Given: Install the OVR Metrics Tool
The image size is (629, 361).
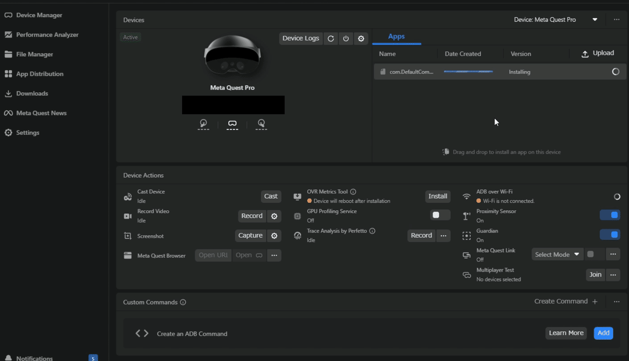Looking at the screenshot, I should (x=438, y=196).
